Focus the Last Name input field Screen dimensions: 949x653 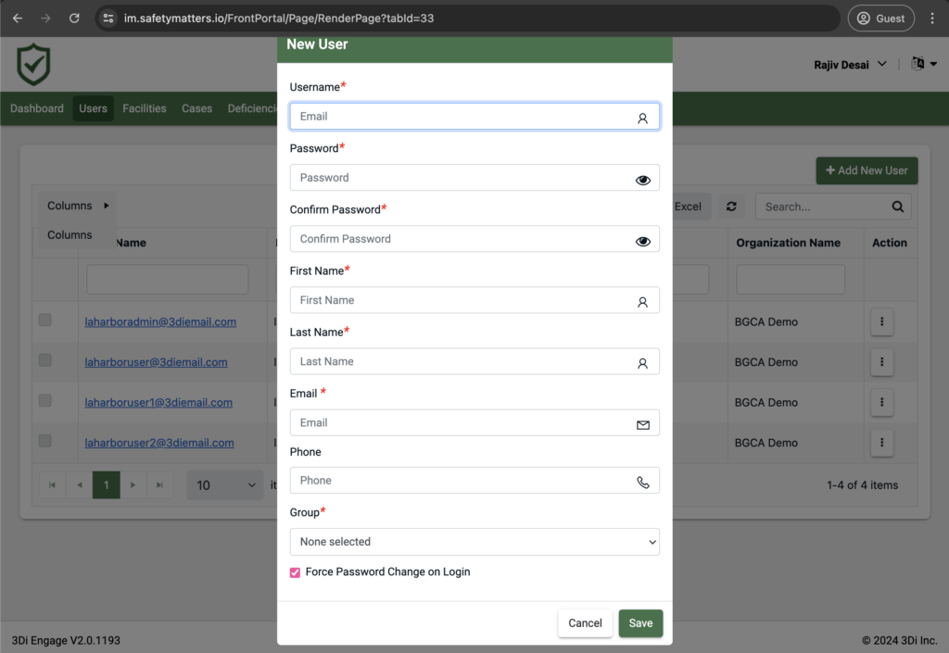474,361
